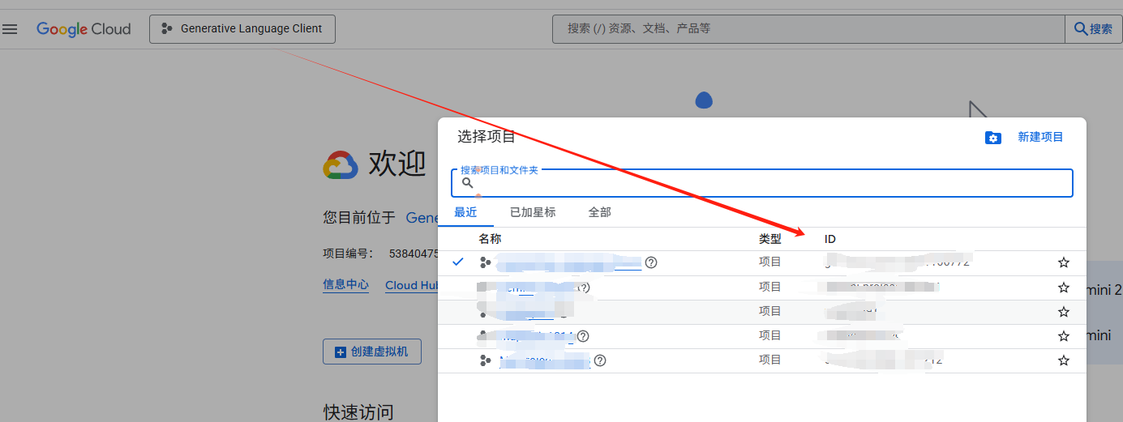Focus the top resource search field
Viewport: 1123px width, 422px height.
click(x=808, y=29)
